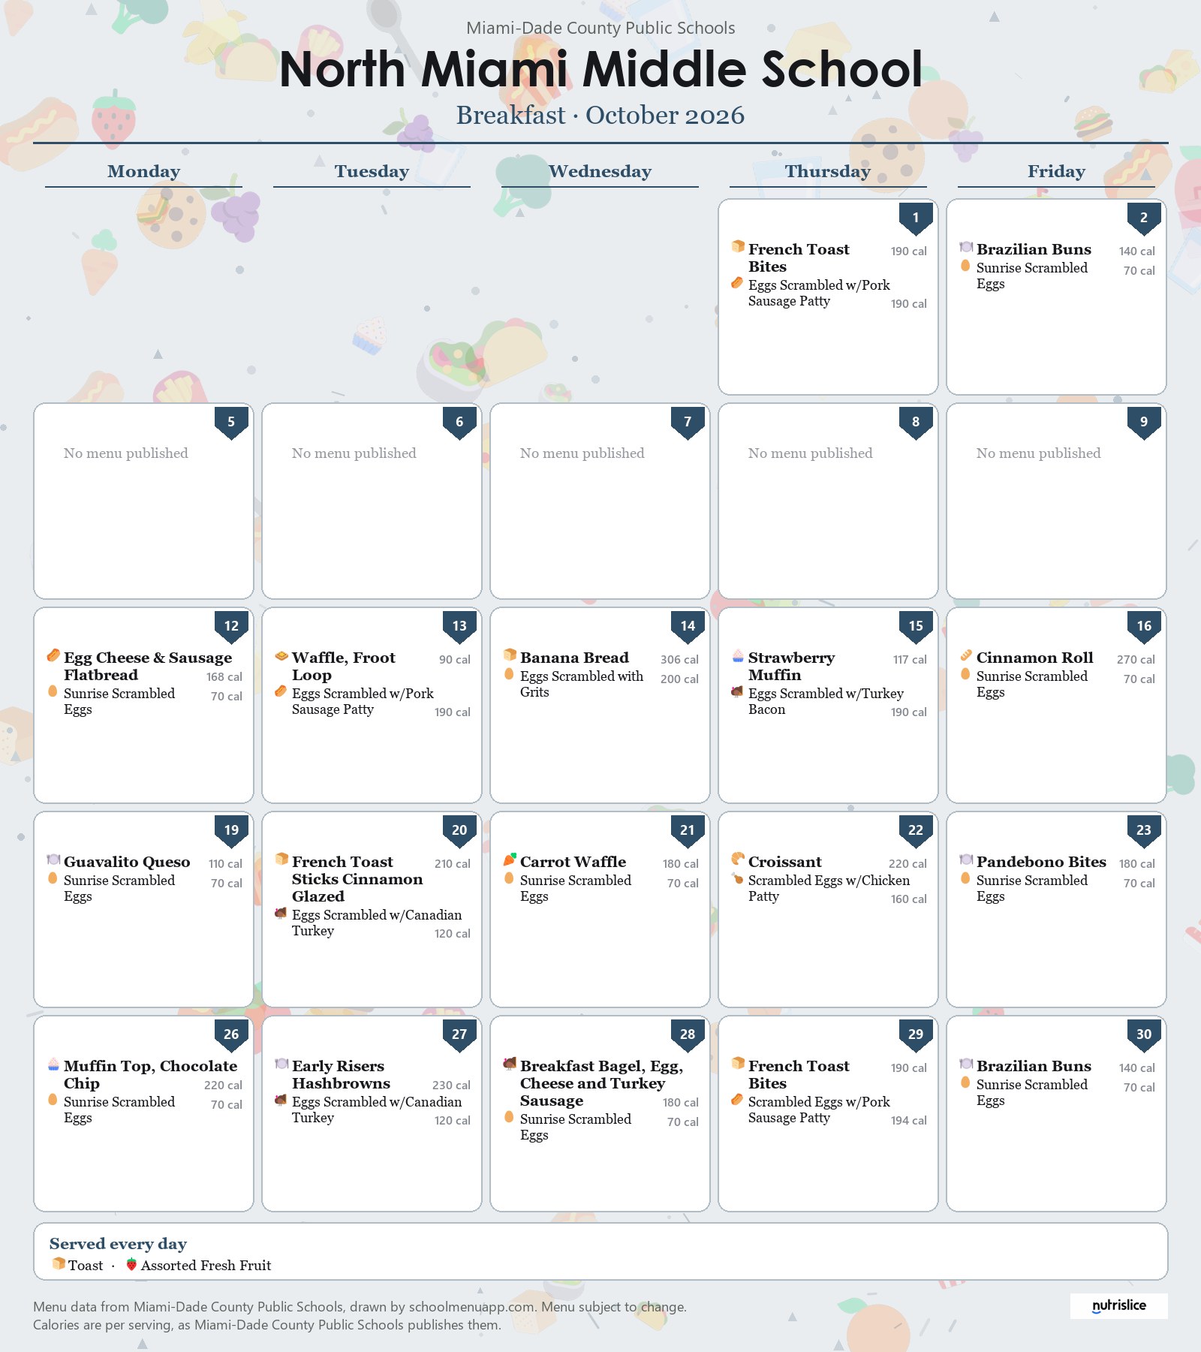Click the bread icon next to Banana Bread

tap(510, 655)
